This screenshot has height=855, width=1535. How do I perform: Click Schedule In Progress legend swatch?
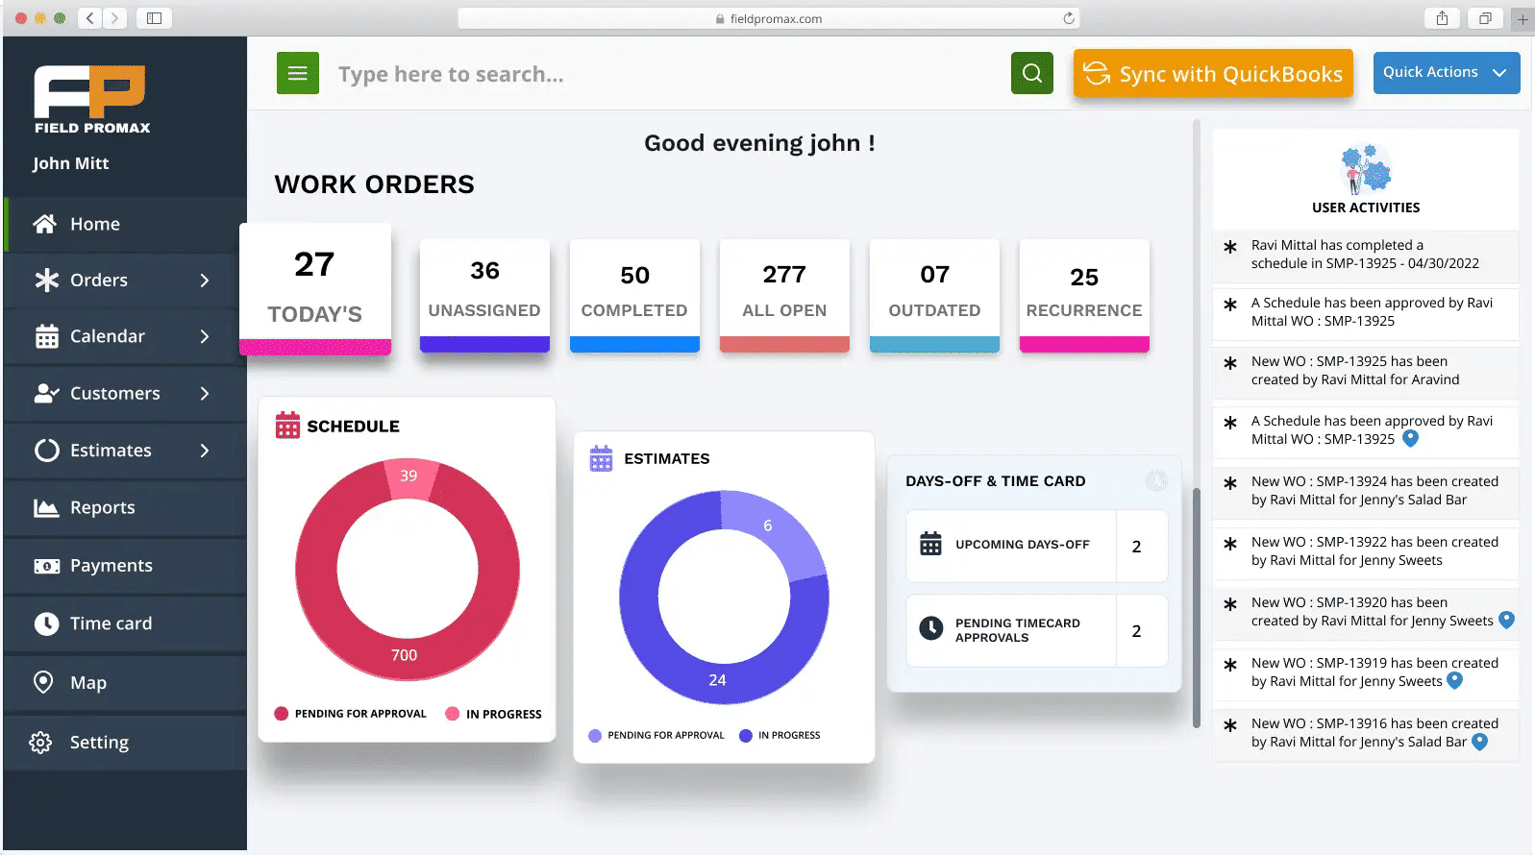453,713
